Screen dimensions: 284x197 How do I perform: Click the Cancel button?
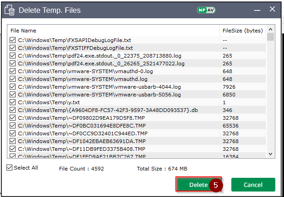point(253,185)
